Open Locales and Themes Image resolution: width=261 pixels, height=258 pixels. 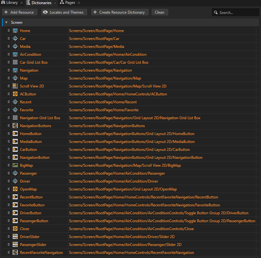[64, 12]
